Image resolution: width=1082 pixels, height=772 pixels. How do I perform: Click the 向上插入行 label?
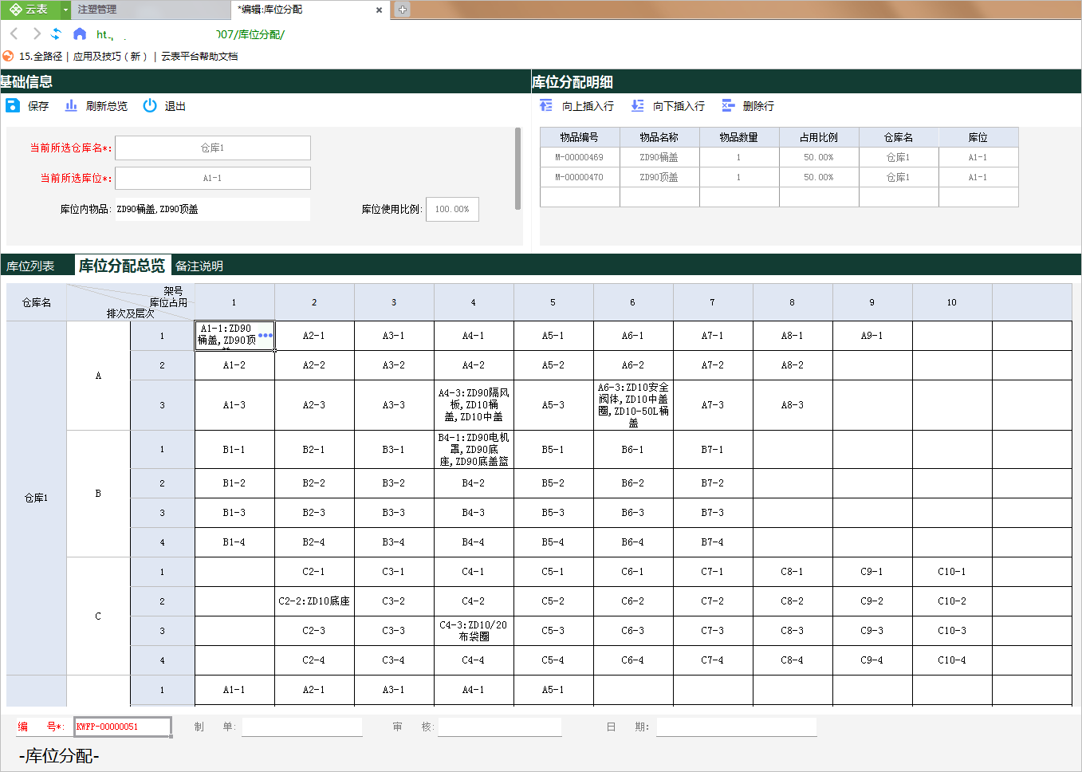pos(588,106)
